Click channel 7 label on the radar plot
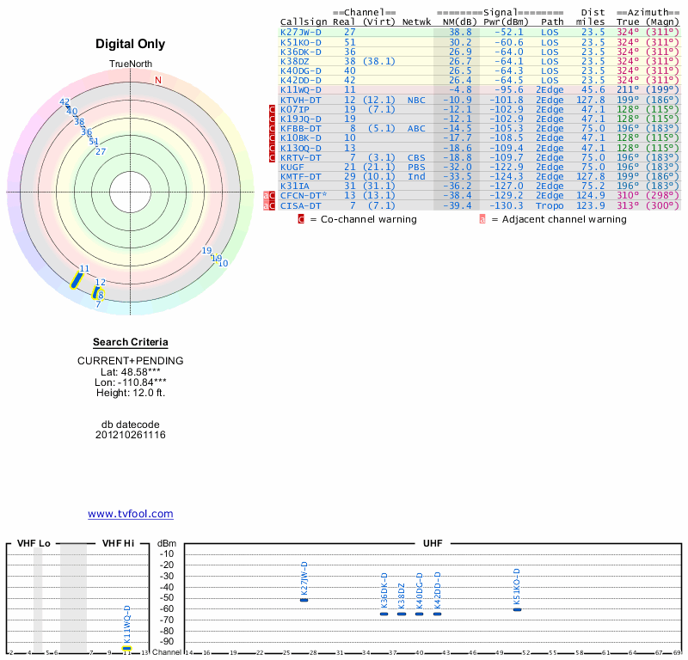The height and width of the screenshot is (660, 688). coord(98,304)
